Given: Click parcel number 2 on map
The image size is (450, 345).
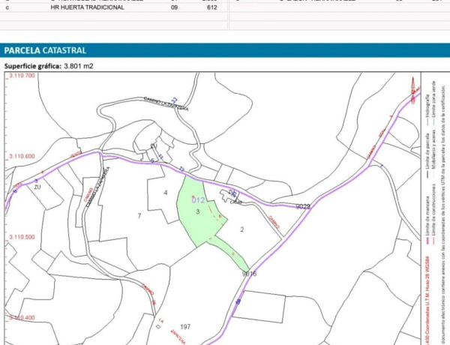Looking at the screenshot, I should tap(242, 229).
